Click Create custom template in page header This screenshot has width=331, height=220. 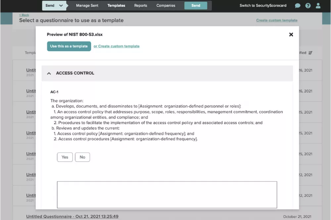coord(277,20)
